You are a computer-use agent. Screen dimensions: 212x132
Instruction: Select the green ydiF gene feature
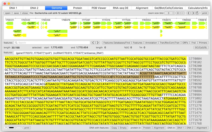tap(118, 23)
